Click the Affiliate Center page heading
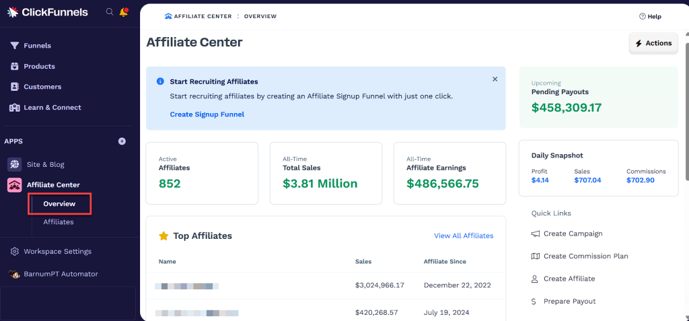The width and height of the screenshot is (689, 321). coord(194,42)
